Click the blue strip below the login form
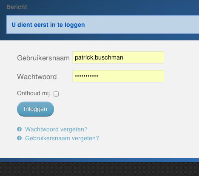The image size is (199, 176). click(99, 160)
